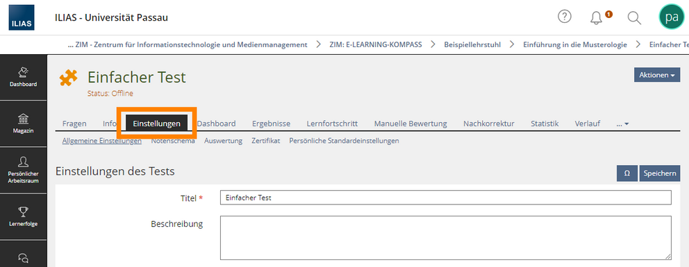The height and width of the screenshot is (267, 689).
Task: Open Persönlicher Arbeitsraum in sidebar
Action: click(24, 170)
